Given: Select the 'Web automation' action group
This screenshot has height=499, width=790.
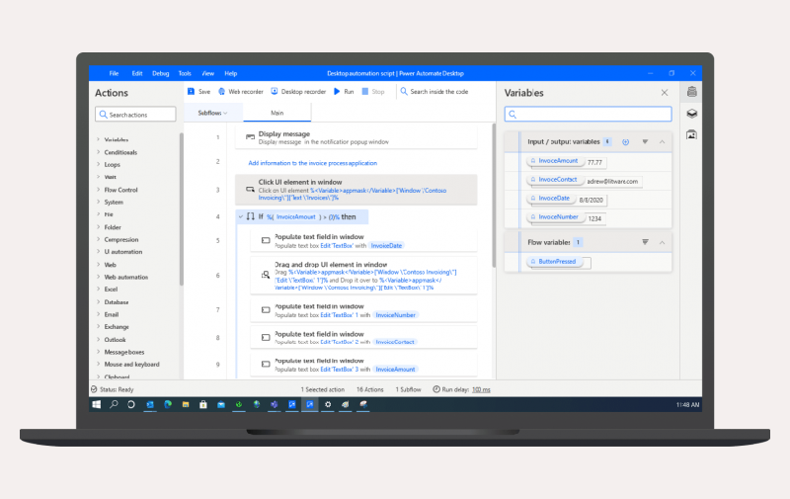Looking at the screenshot, I should pyautogui.click(x=126, y=278).
